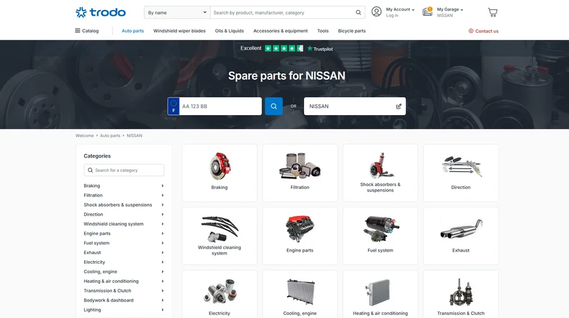Screen dimensions: 569x318
Task: Click the magnifier icon in top search bar
Action: [x=358, y=13]
